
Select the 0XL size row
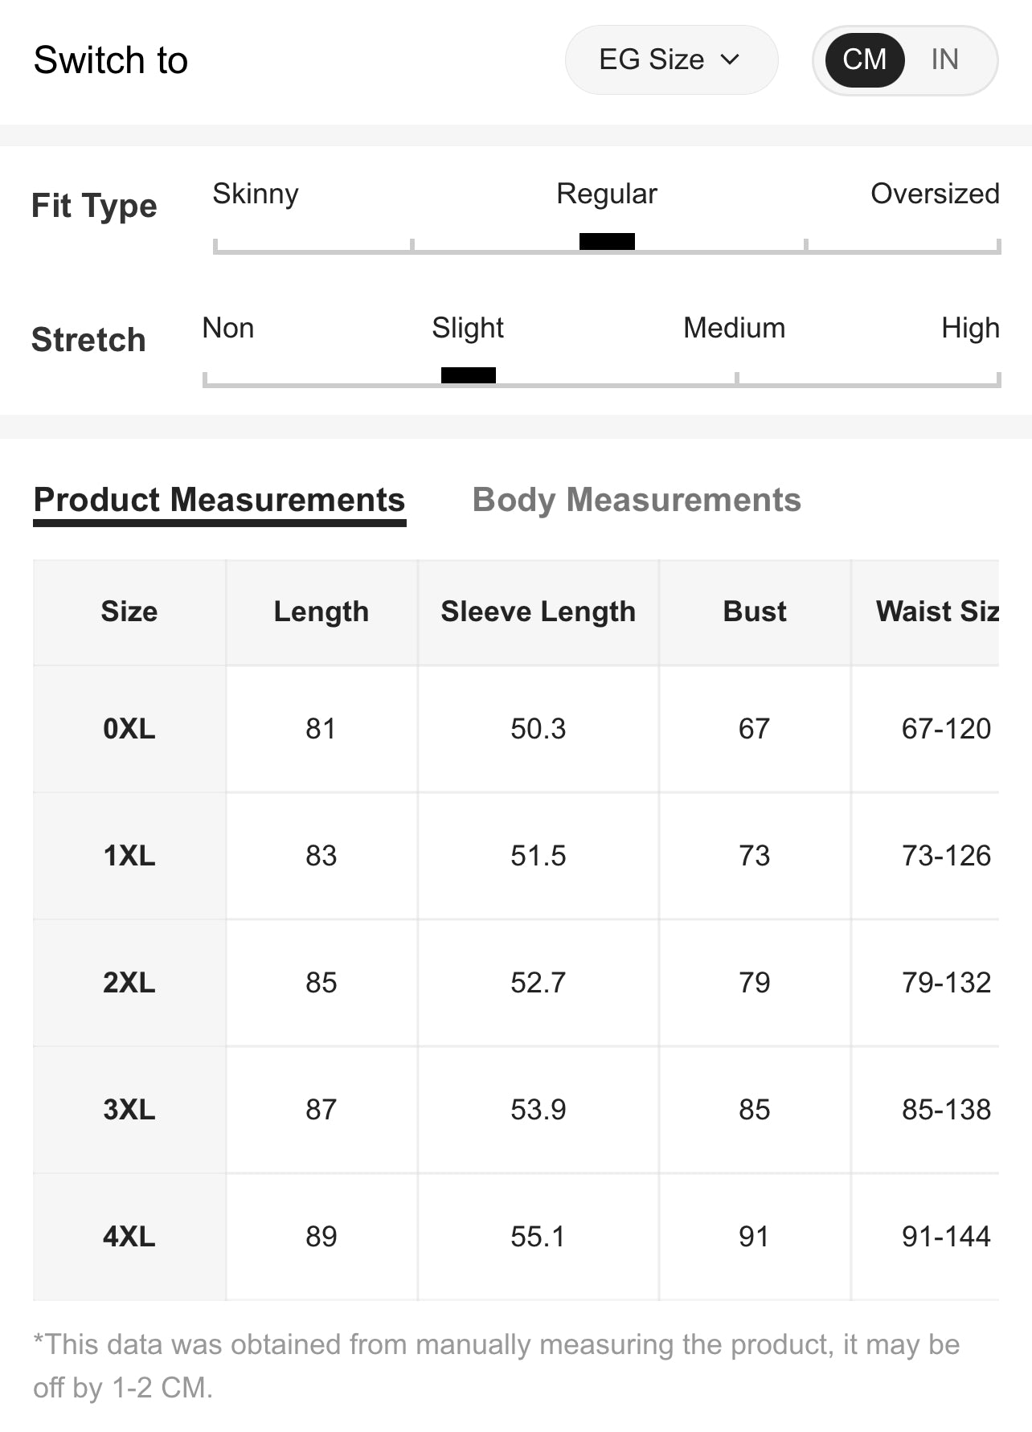coord(129,729)
